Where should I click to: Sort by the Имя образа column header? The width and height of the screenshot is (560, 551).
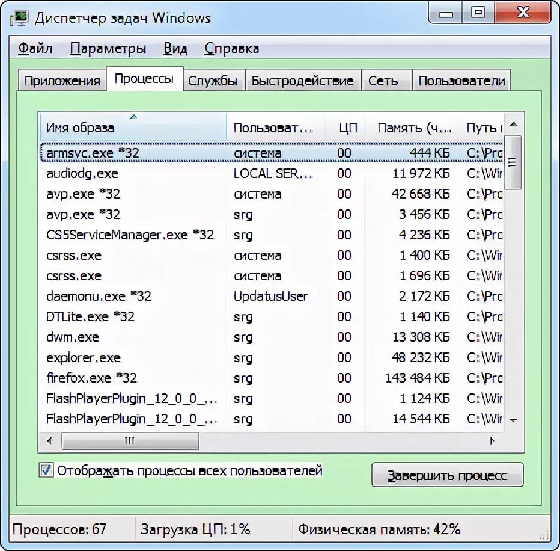[x=133, y=126]
